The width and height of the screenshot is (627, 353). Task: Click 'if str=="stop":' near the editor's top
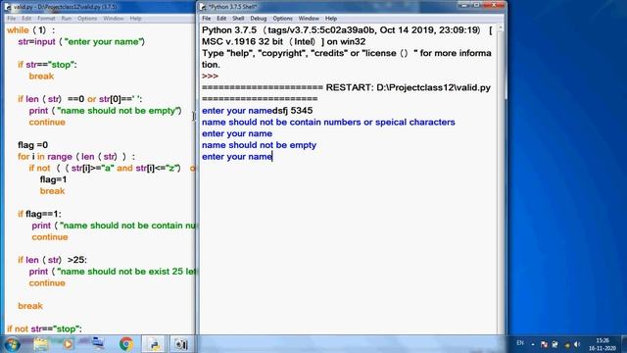click(47, 65)
